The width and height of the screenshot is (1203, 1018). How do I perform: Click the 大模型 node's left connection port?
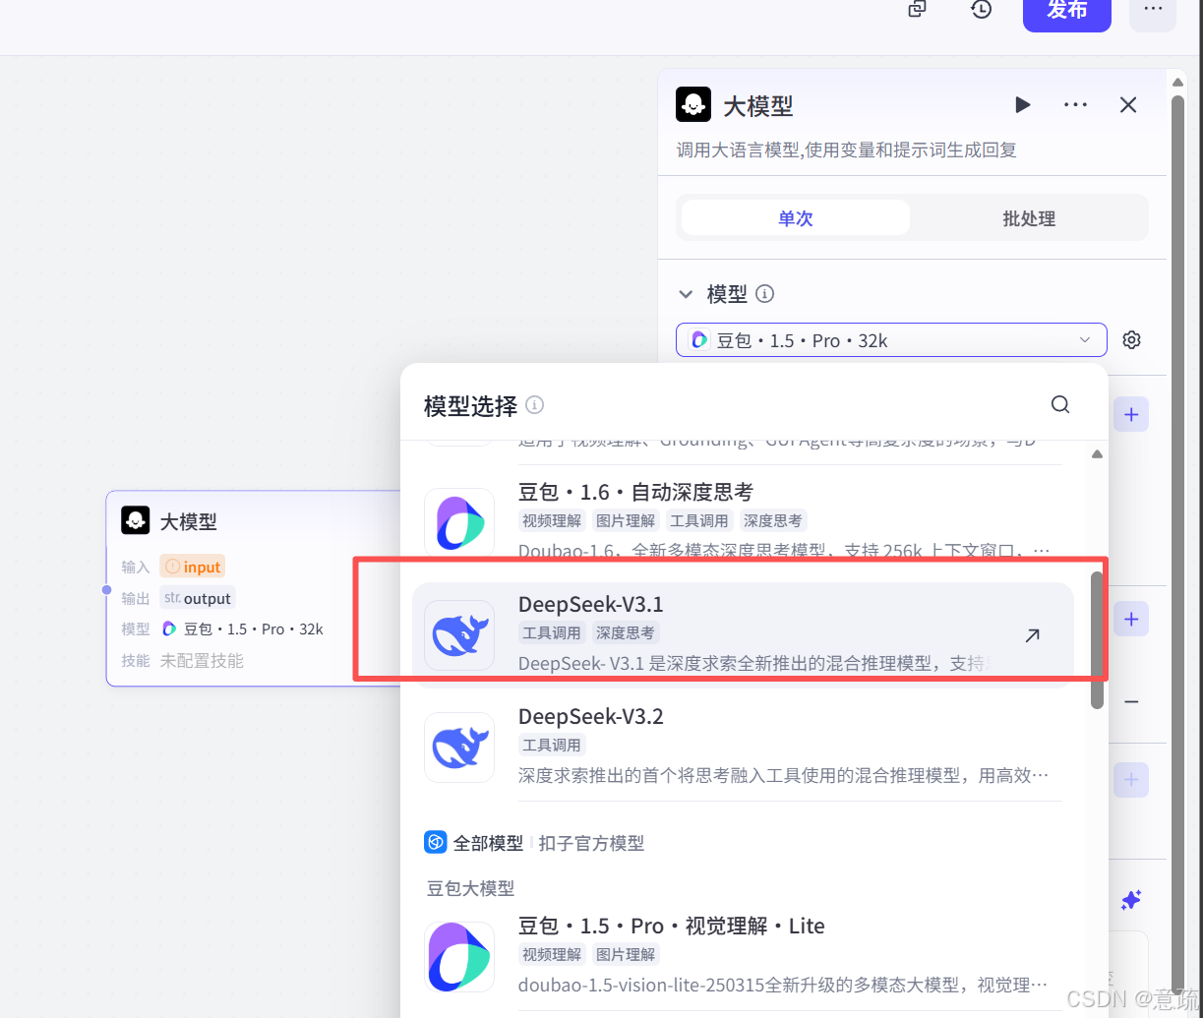[106, 589]
